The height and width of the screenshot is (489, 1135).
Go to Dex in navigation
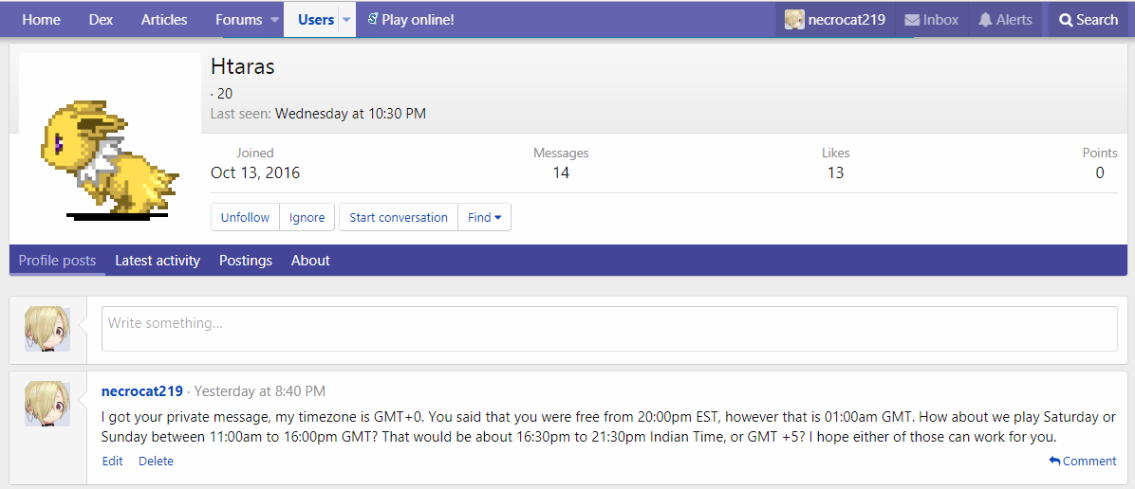point(101,20)
